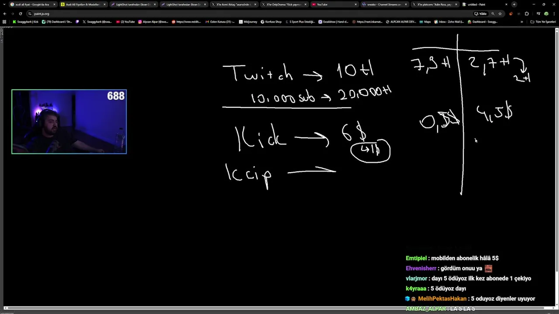Open the media control toolbar icon
Image resolution: width=559 pixels, height=314 pixels.
538,14
